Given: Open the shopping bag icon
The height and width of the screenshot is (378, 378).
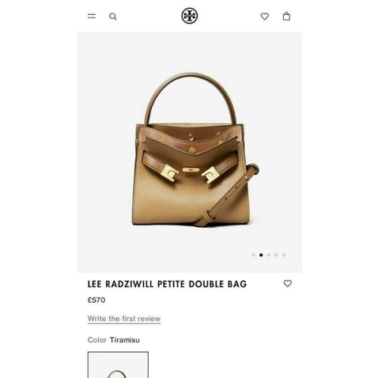Looking at the screenshot, I should (x=286, y=17).
